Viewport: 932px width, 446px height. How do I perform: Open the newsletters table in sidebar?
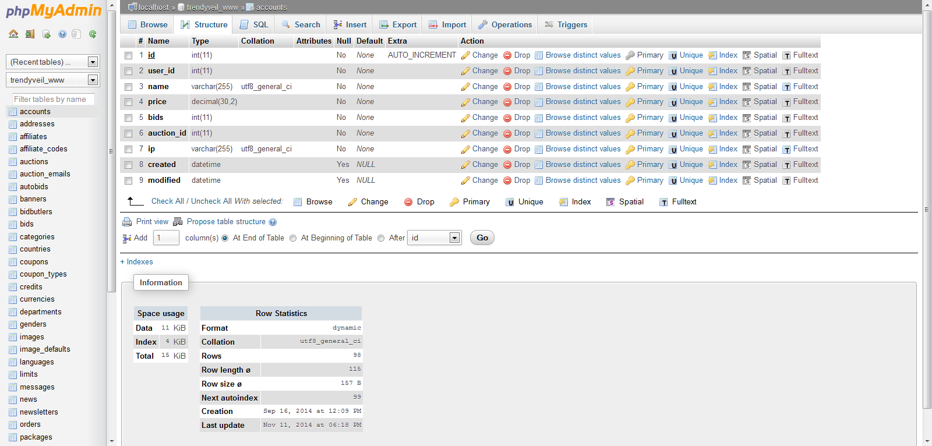[39, 412]
